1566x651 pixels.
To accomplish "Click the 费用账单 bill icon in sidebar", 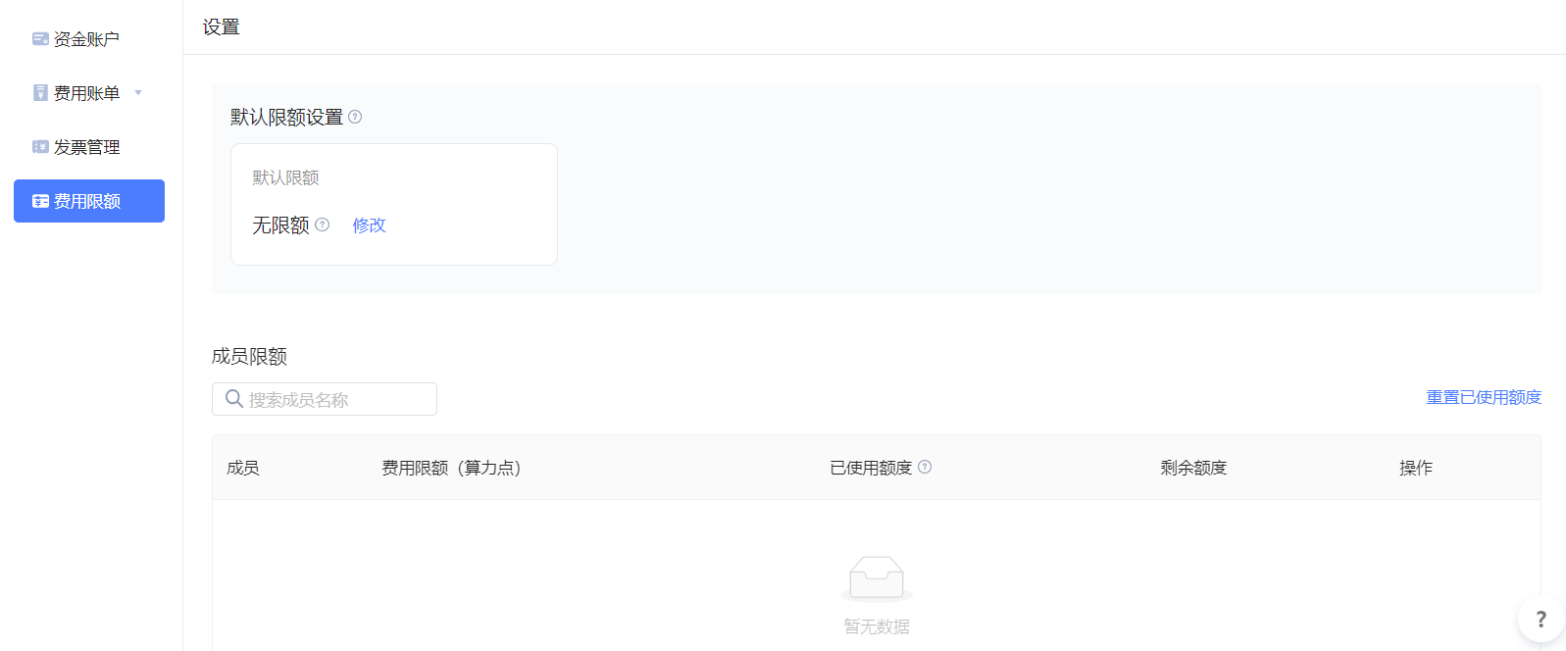I will click(x=40, y=93).
